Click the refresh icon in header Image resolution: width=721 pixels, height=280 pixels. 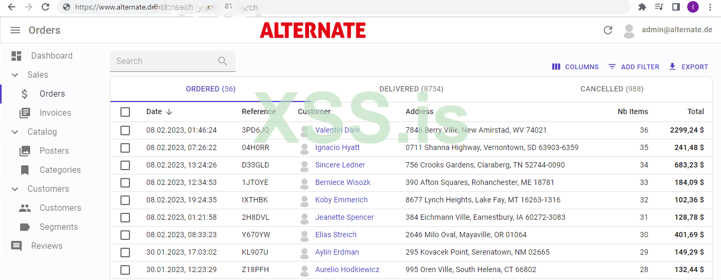608,30
